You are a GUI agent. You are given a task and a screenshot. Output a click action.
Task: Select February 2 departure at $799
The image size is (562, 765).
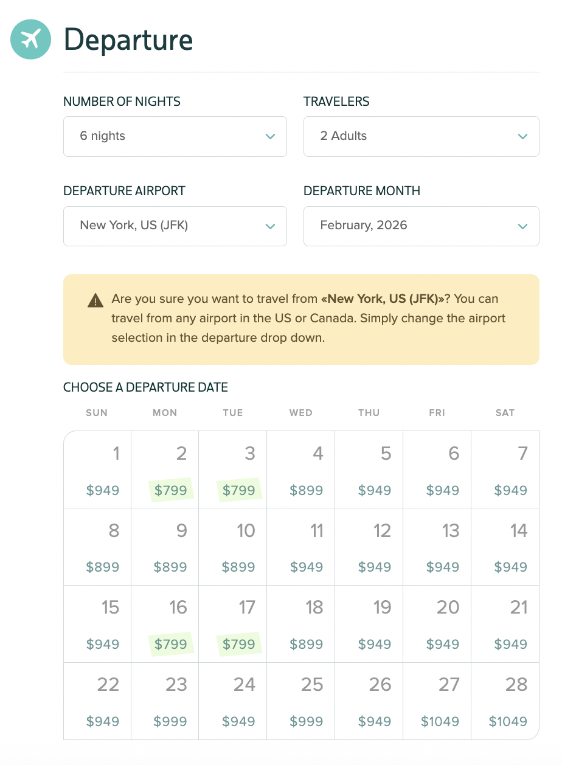(x=165, y=470)
